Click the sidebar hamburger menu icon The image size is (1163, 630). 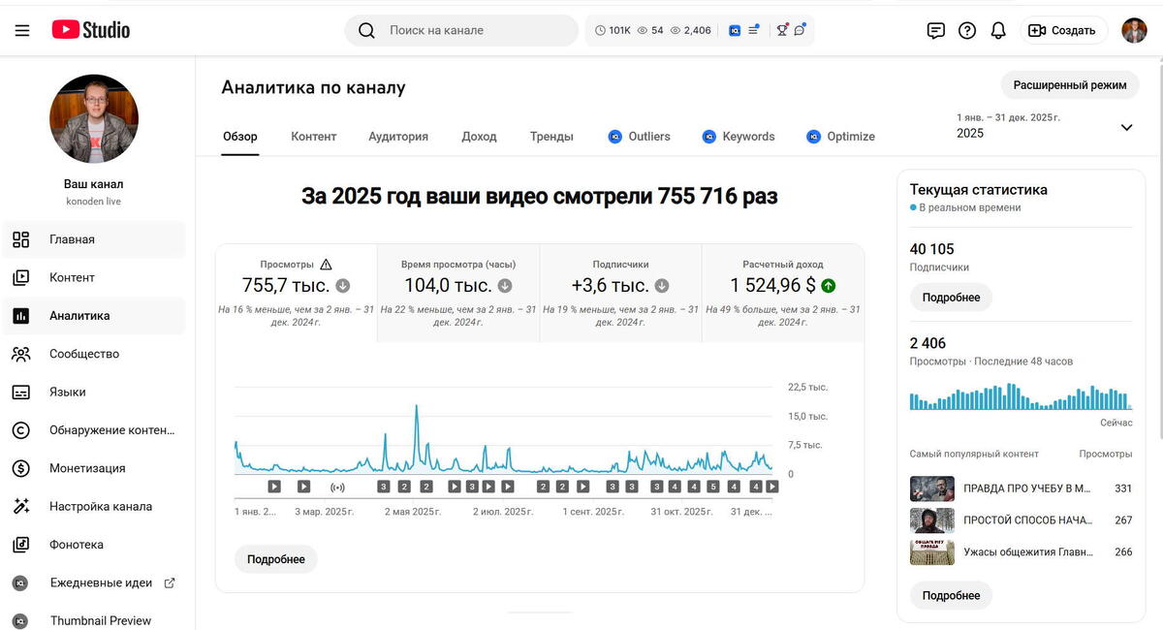pyautogui.click(x=21, y=30)
